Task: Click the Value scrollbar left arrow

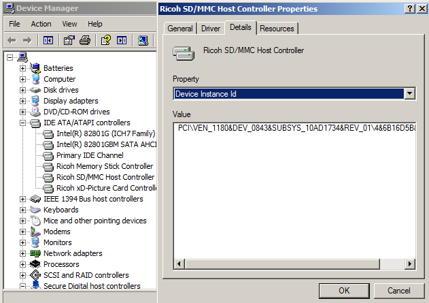Action: (x=179, y=264)
